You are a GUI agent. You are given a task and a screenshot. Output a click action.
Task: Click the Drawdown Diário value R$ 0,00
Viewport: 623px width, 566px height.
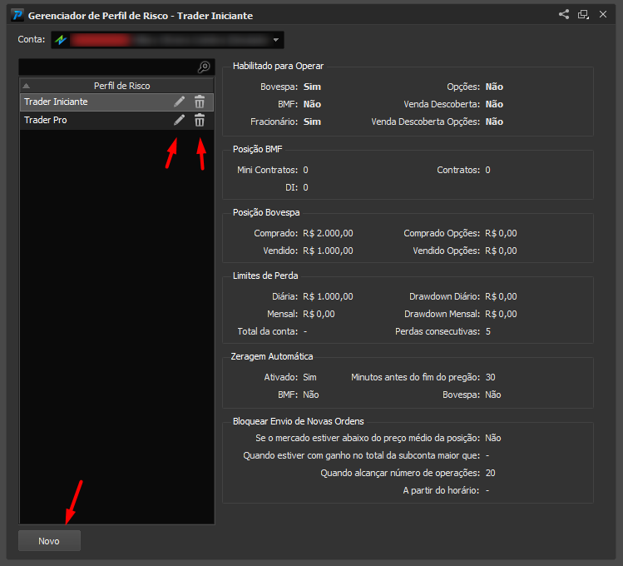tap(501, 296)
